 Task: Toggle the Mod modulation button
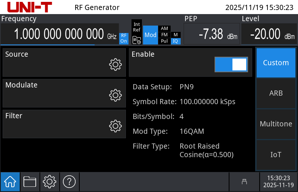coord(150,35)
